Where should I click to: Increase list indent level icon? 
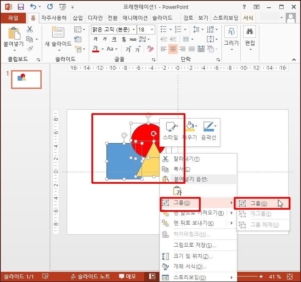tap(173, 39)
